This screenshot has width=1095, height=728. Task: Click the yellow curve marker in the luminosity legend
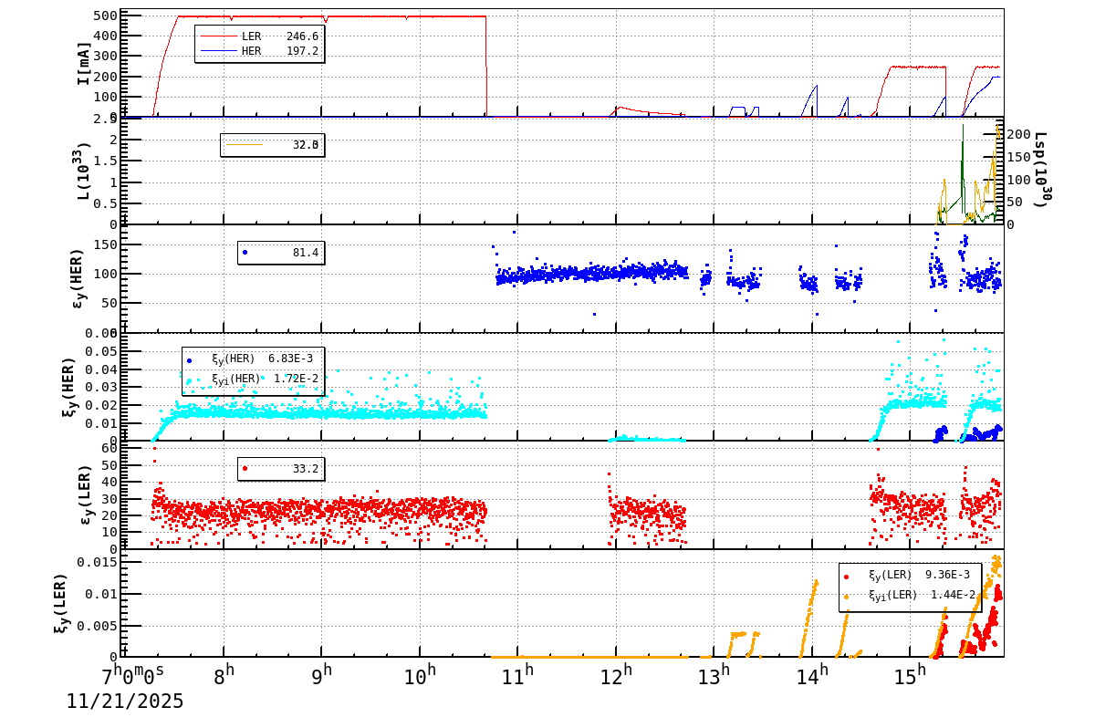pos(245,144)
